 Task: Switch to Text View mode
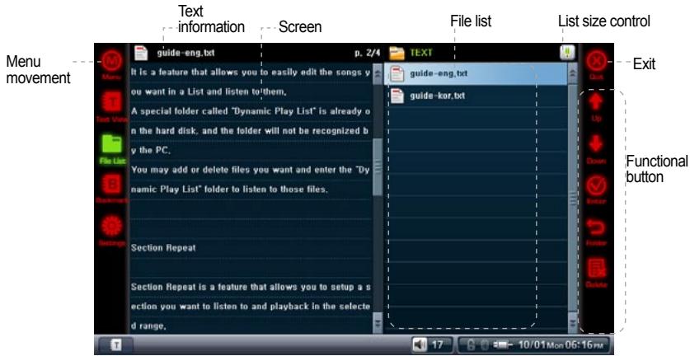113,103
